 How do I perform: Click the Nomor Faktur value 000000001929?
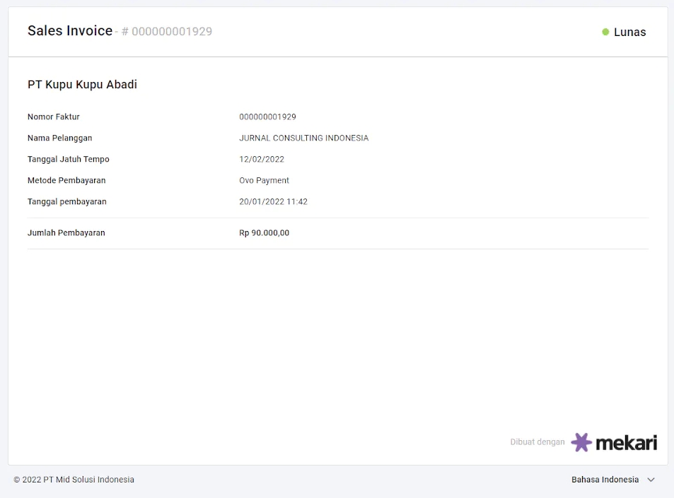(x=267, y=117)
